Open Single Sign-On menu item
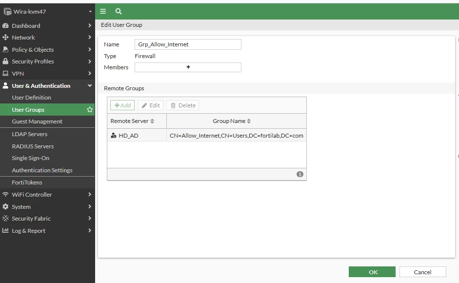This screenshot has width=459, height=283. [x=47, y=158]
